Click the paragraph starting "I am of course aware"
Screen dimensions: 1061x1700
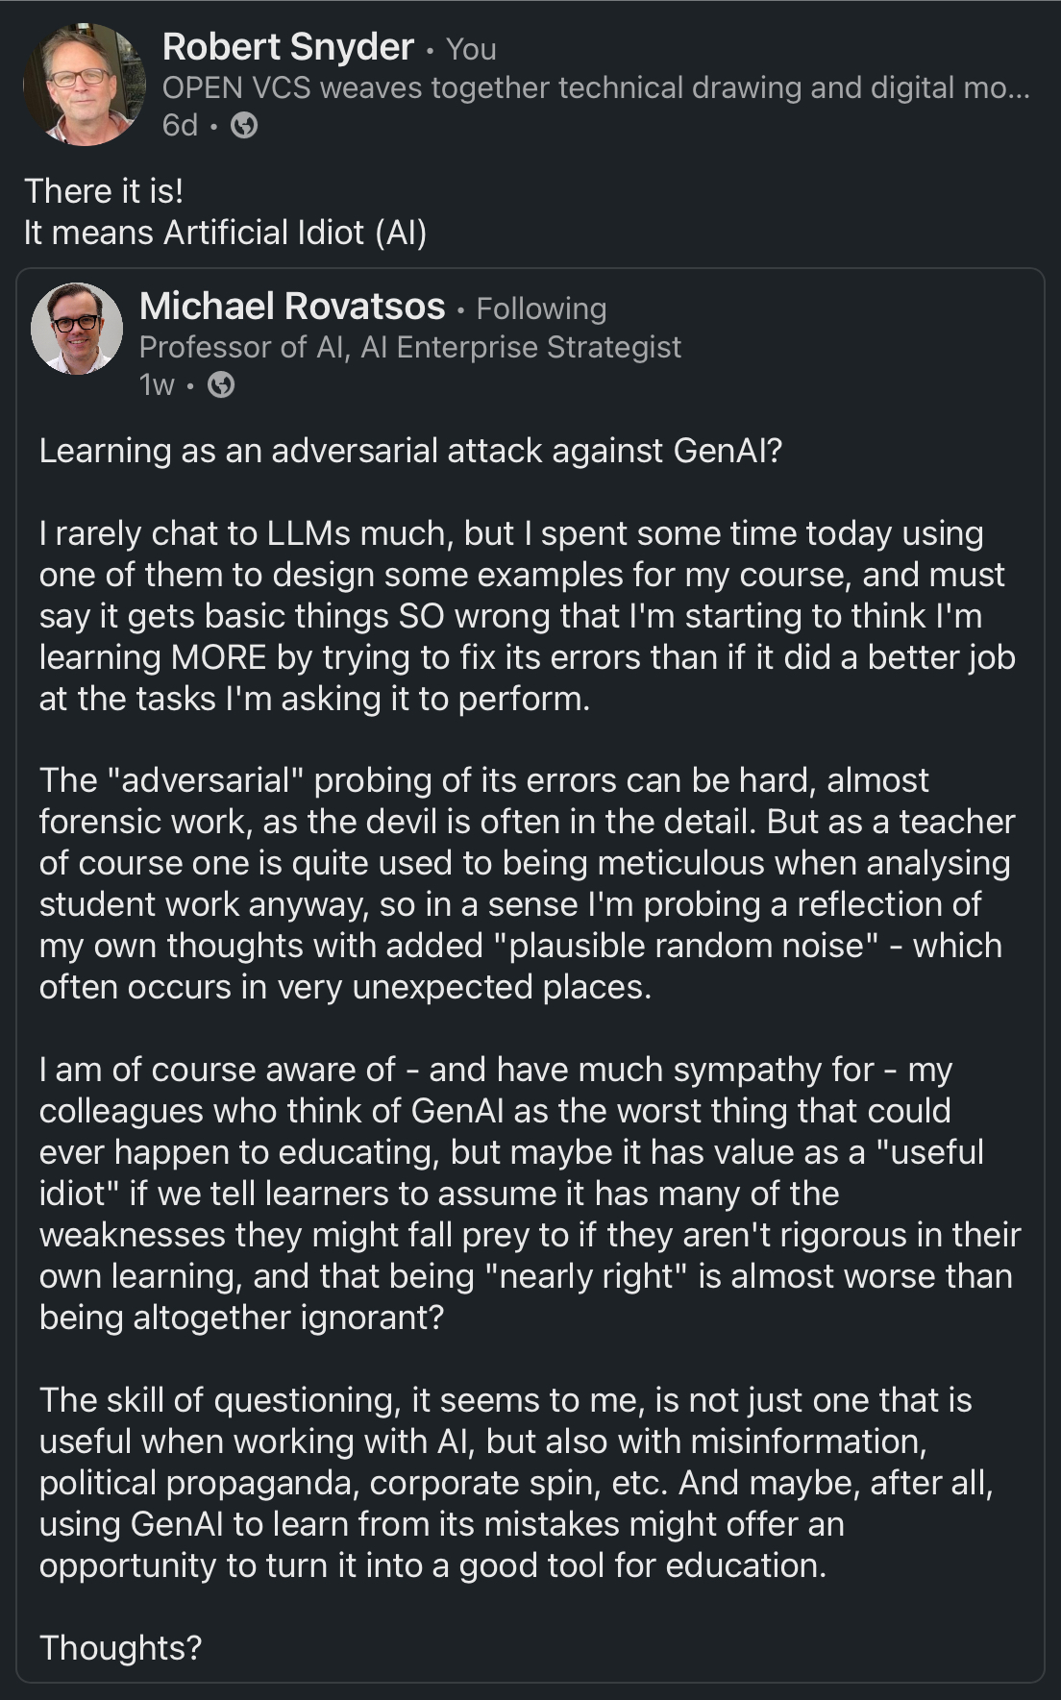(527, 1192)
